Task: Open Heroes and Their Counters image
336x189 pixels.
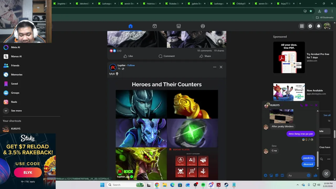Action: (167, 129)
